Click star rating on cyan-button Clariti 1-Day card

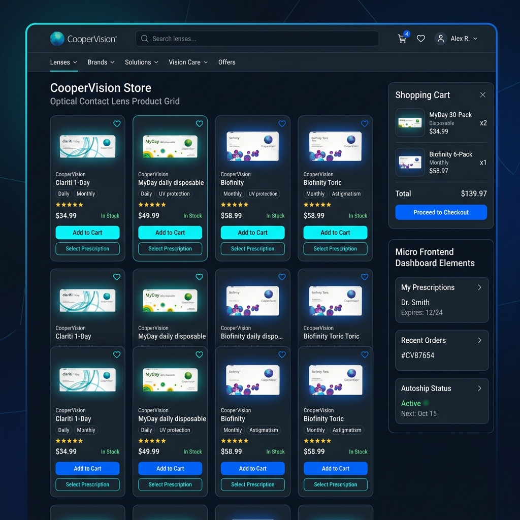(69, 205)
